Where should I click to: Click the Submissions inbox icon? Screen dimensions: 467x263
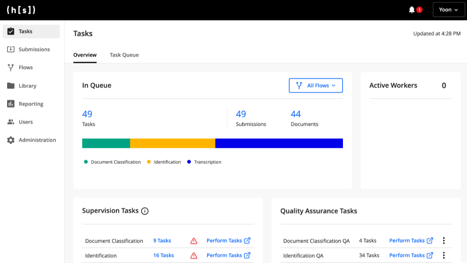[11, 50]
